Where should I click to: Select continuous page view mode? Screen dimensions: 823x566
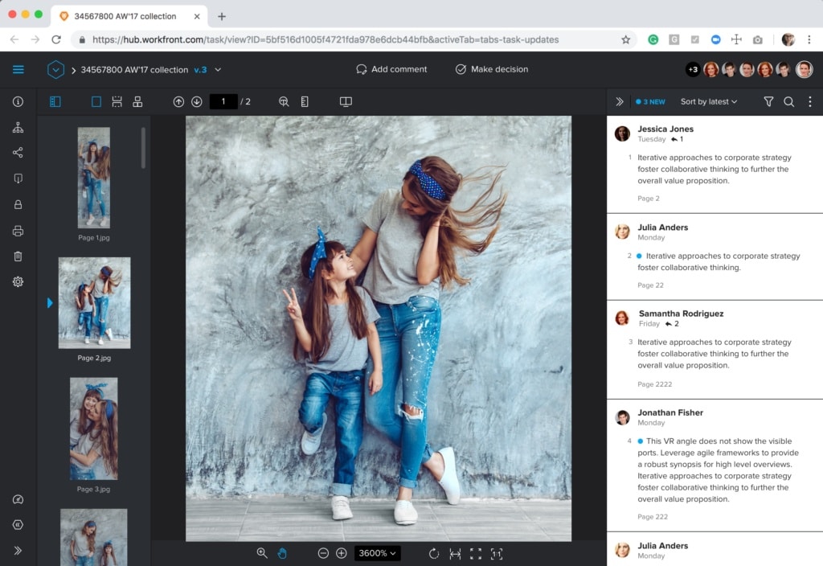pyautogui.click(x=117, y=101)
